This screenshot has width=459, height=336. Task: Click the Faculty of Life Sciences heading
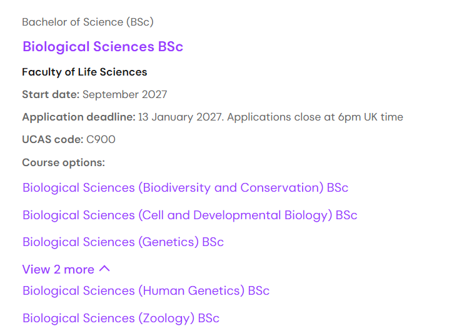[x=84, y=72]
